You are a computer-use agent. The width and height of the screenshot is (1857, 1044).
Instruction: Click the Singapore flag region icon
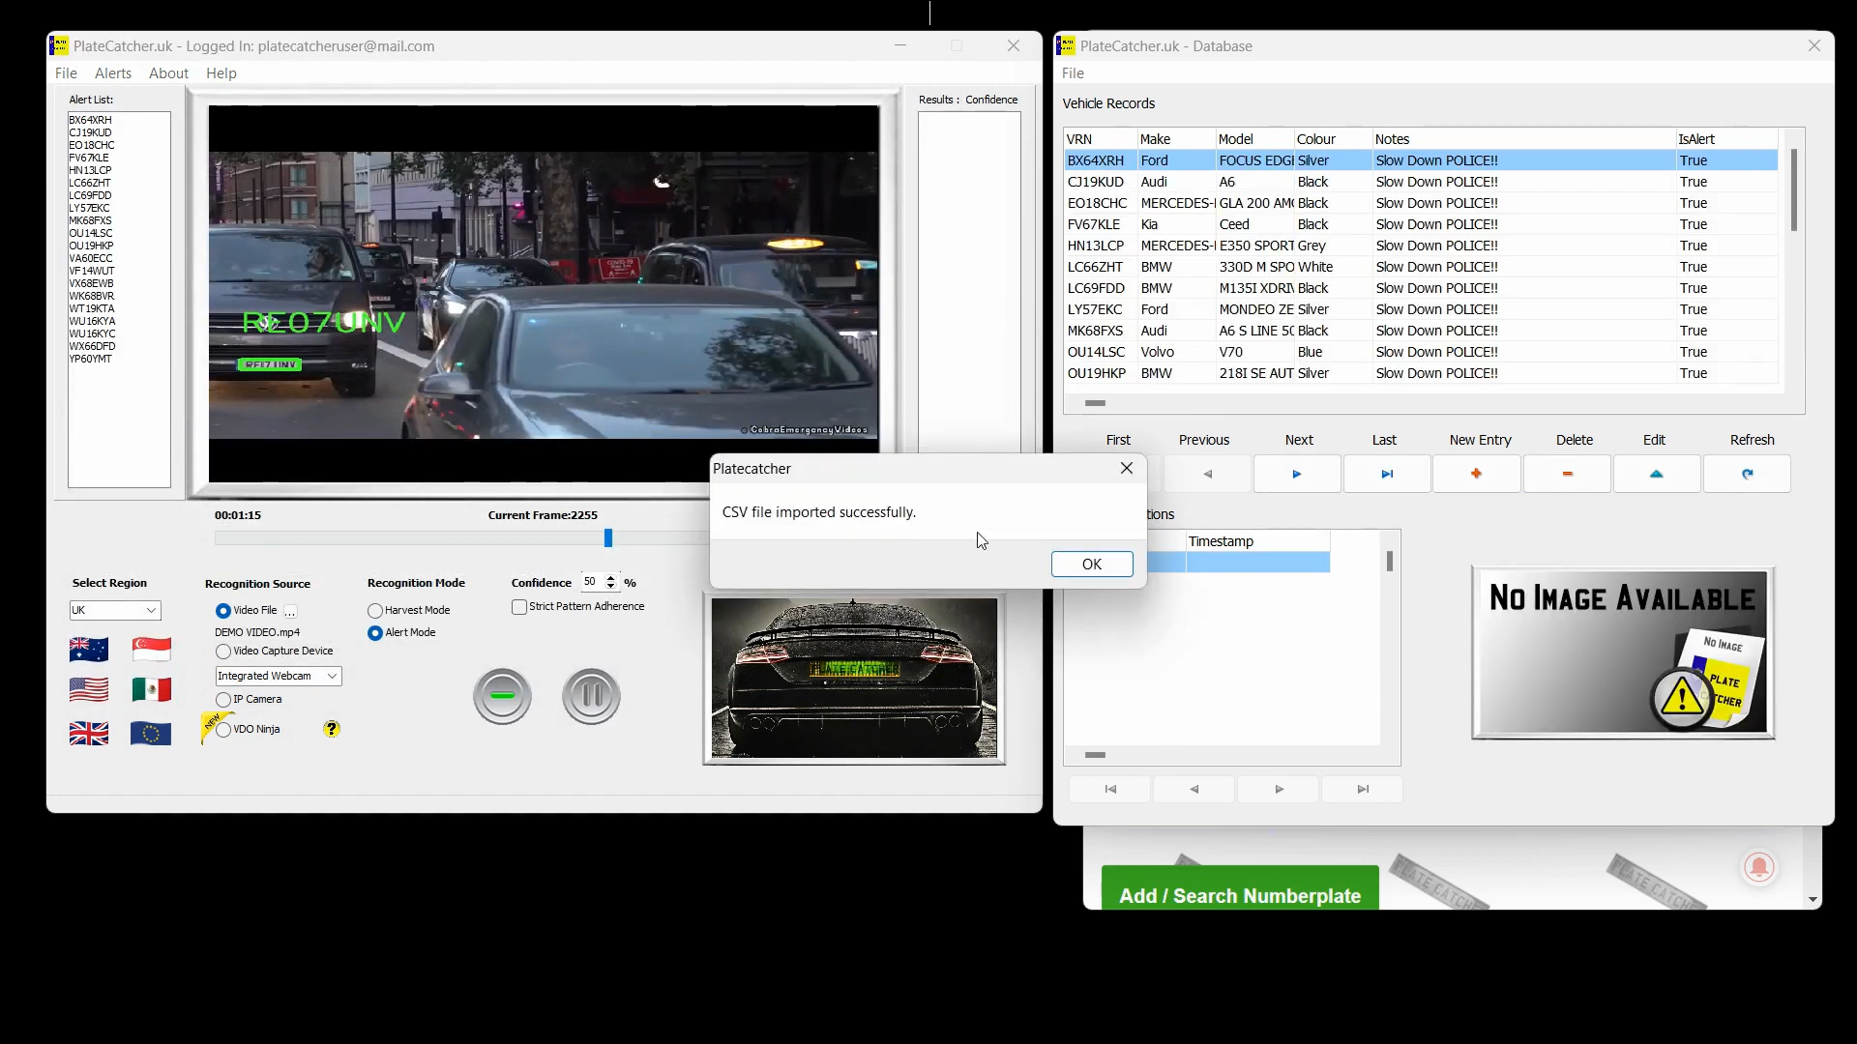click(x=152, y=649)
